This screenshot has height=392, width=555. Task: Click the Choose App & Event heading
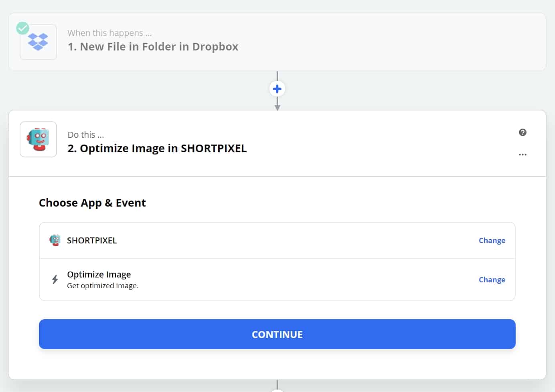click(x=92, y=203)
